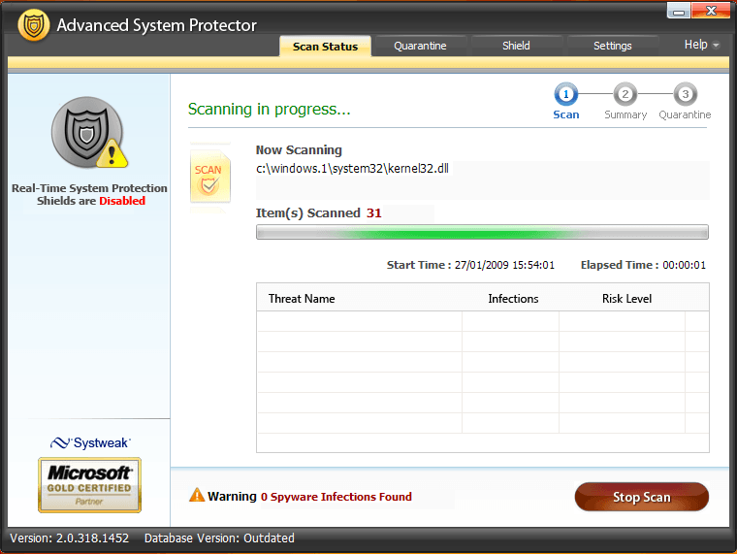The height and width of the screenshot is (554, 737).
Task: Click the SCAN document icon
Action: (209, 178)
